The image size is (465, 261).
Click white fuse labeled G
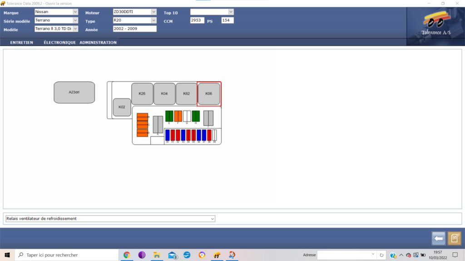[187, 116]
